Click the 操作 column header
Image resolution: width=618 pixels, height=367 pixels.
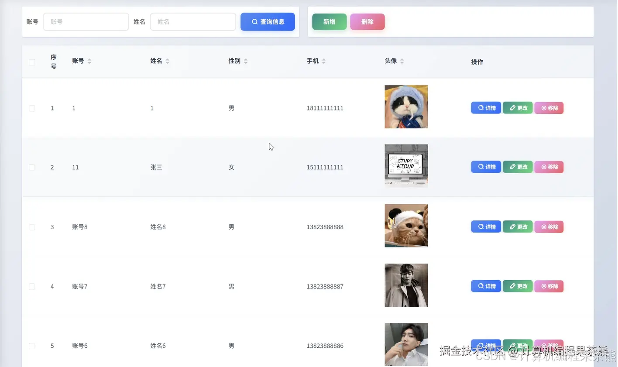point(477,62)
